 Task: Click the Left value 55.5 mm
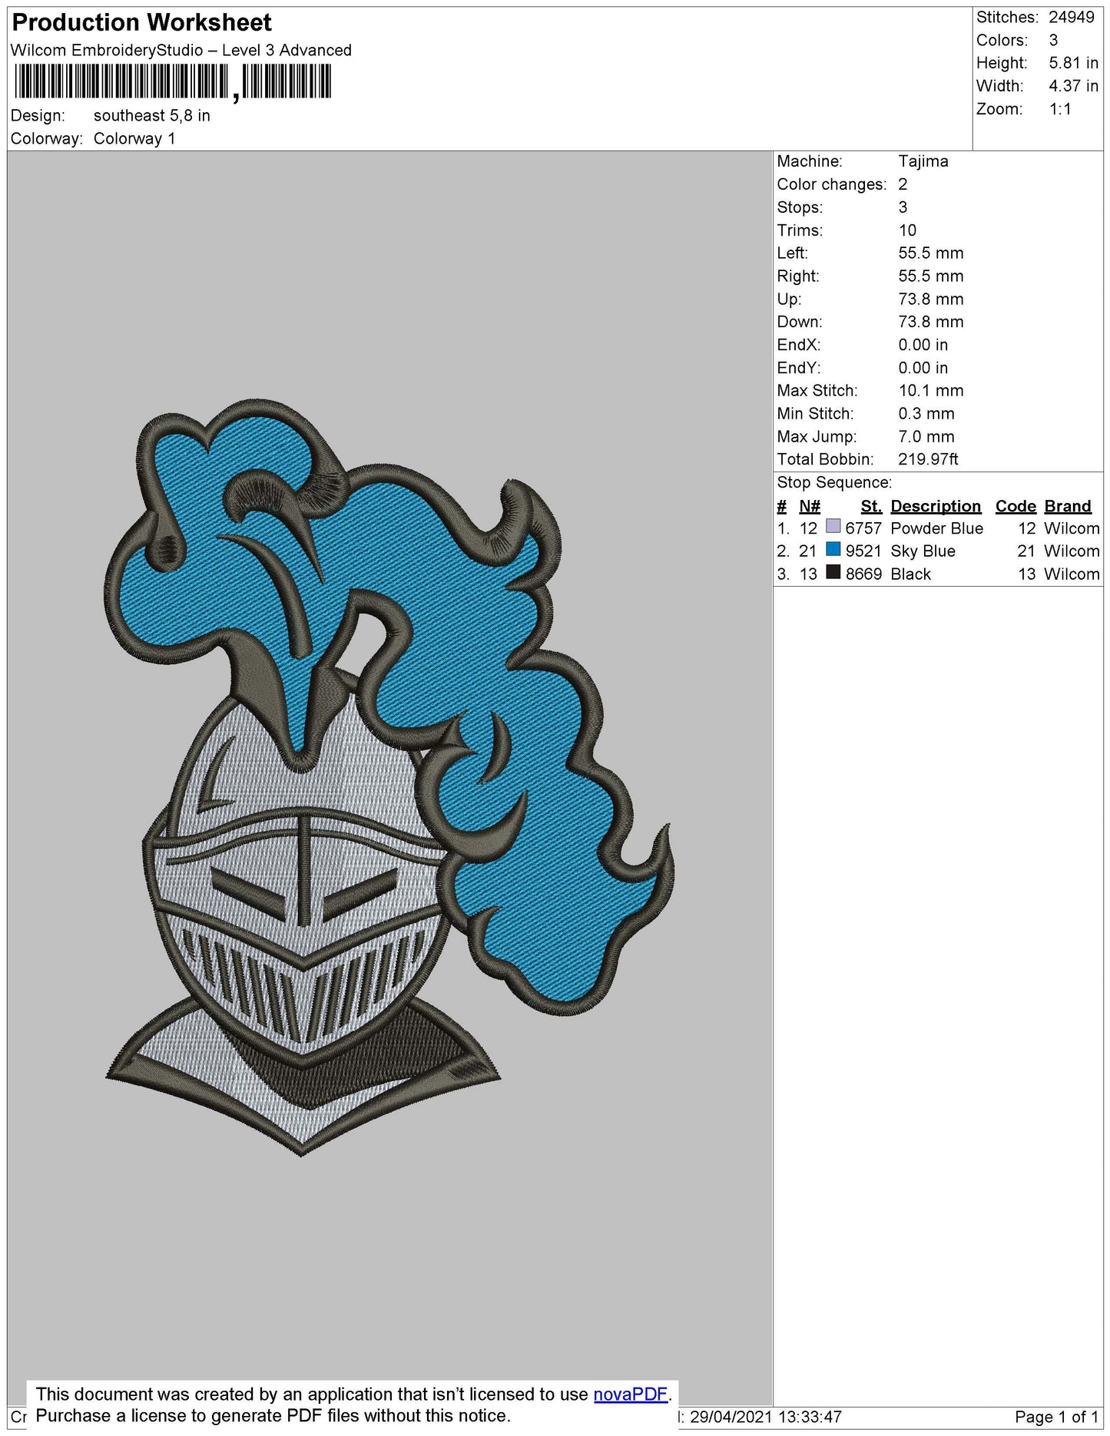[x=931, y=253]
